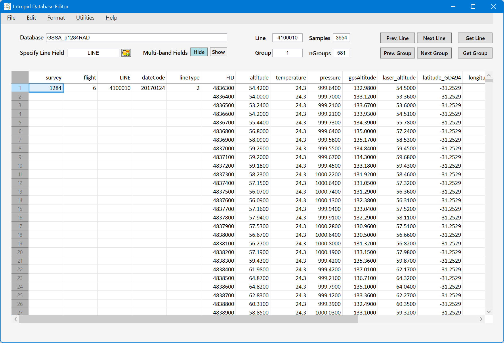
Task: Click the Prev. Group button
Action: tap(398, 53)
